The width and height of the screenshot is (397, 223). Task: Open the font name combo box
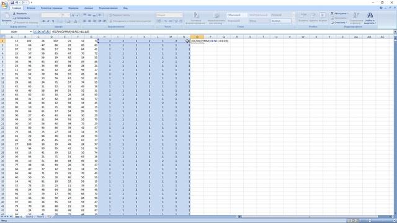51,15
